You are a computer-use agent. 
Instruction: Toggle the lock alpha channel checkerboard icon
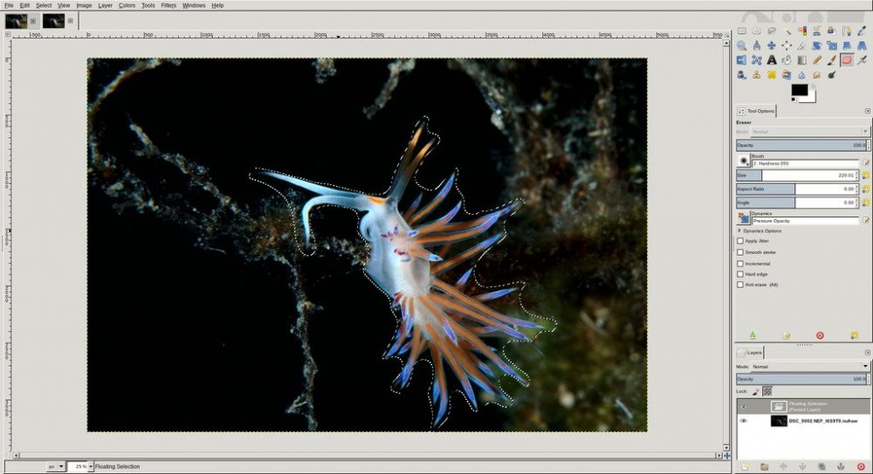click(767, 392)
